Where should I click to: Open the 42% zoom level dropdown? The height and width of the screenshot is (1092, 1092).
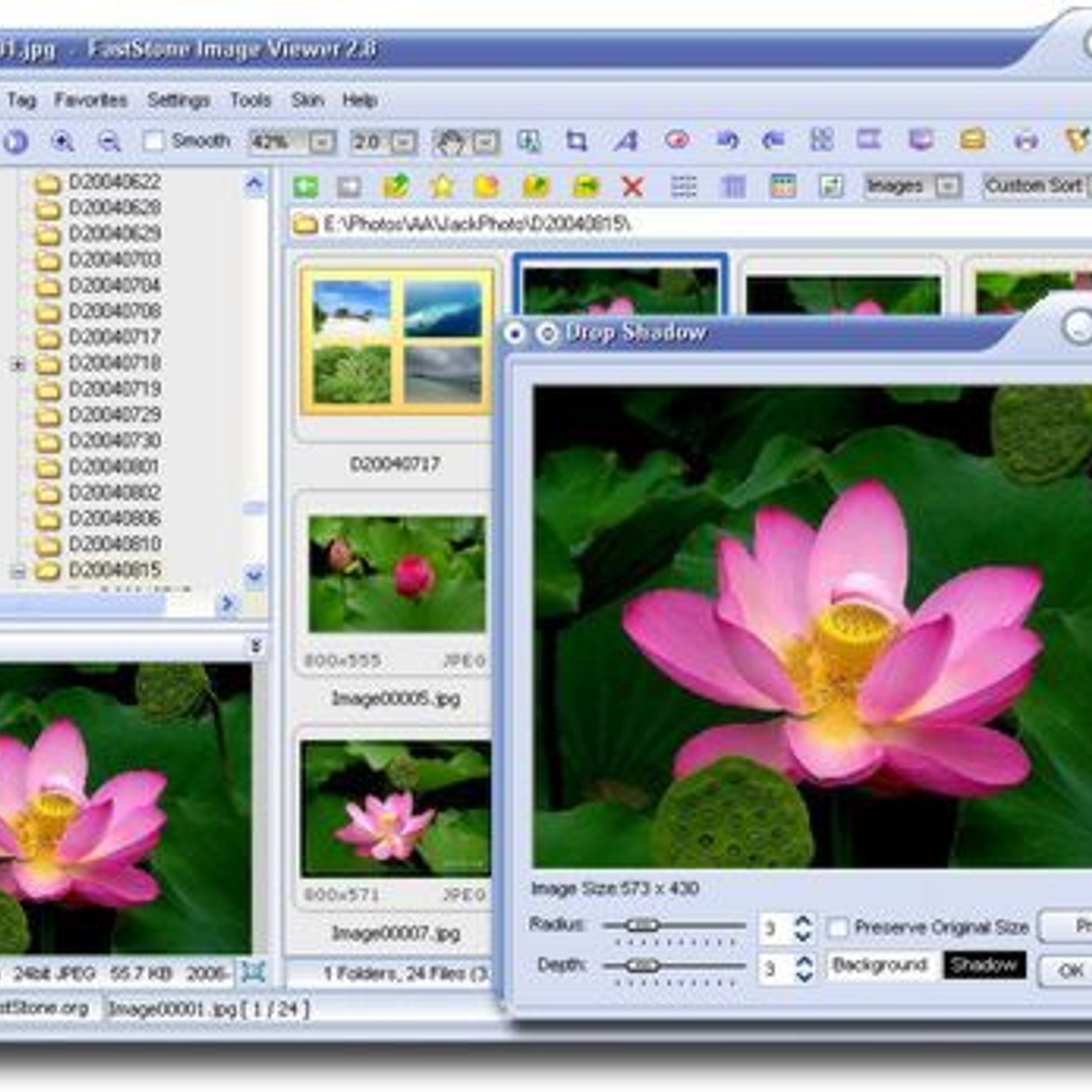click(x=322, y=142)
